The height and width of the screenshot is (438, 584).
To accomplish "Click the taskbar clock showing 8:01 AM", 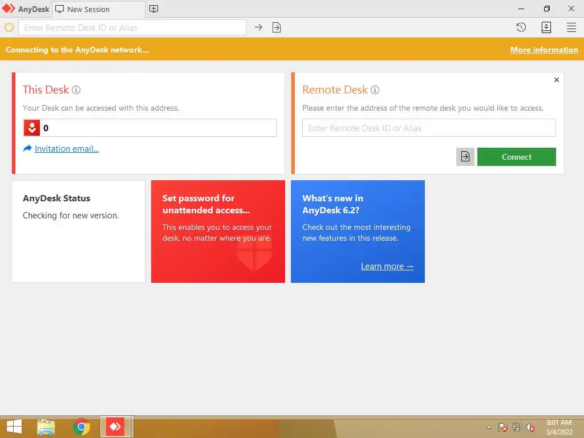I will 559,427.
